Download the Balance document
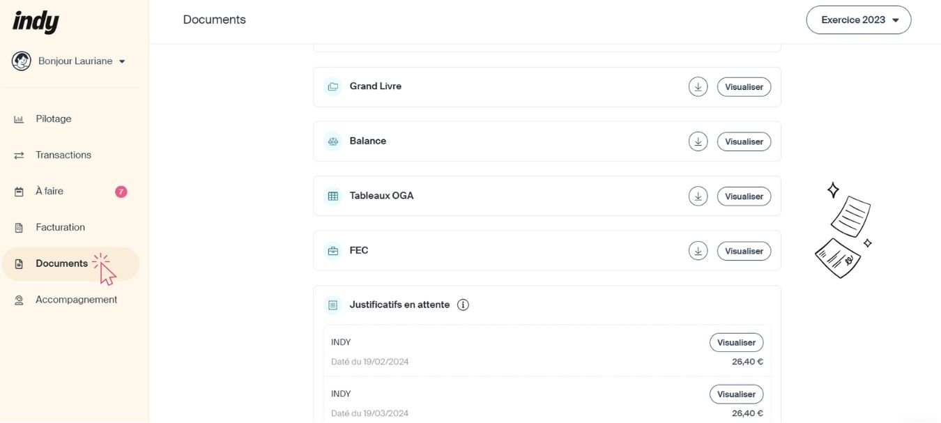Screen dimensions: 941x423 (698, 141)
